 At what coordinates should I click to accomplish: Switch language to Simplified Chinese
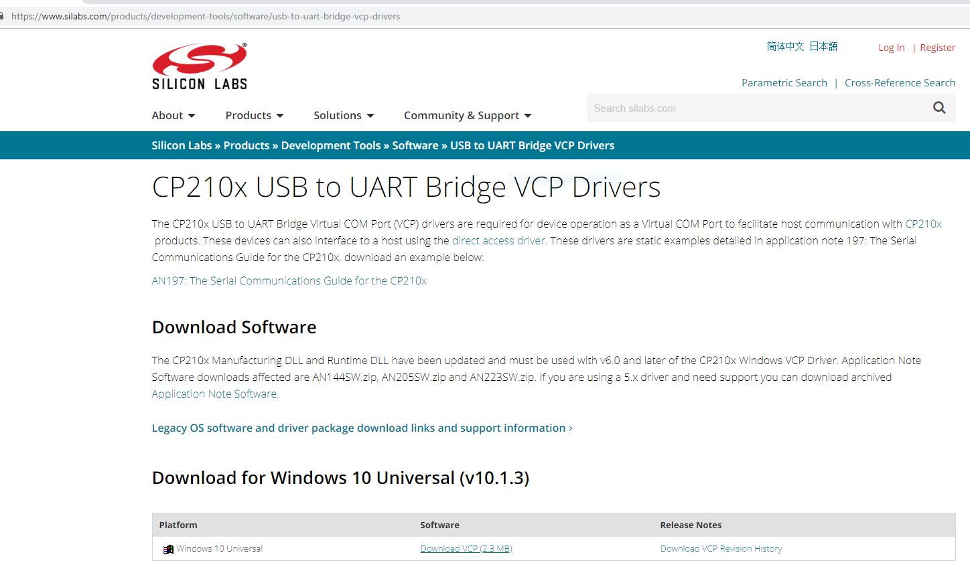point(785,46)
